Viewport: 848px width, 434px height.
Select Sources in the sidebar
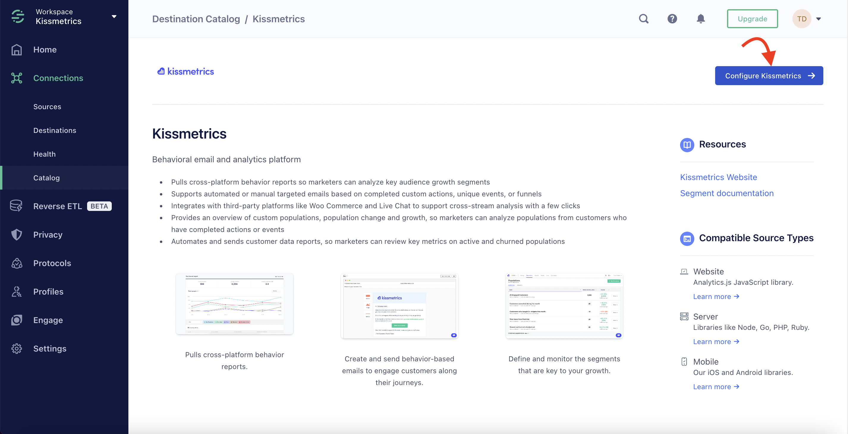tap(47, 107)
